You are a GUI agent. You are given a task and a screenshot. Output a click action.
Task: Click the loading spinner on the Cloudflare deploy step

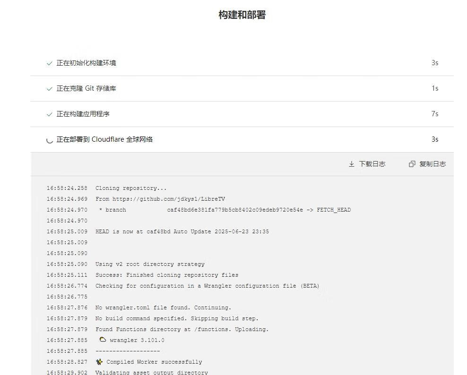coord(50,139)
